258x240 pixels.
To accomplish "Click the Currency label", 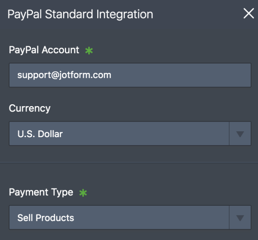I will pyautogui.click(x=29, y=108).
